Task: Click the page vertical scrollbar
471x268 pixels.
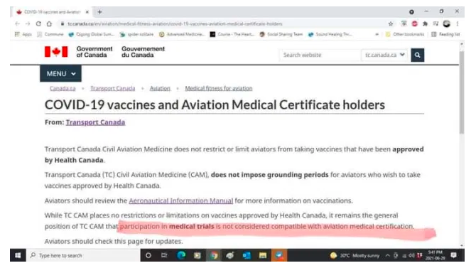Action: point(462,93)
